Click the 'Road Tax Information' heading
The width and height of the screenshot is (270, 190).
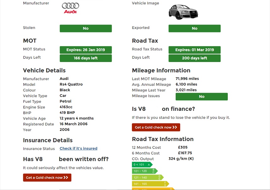[163, 139]
